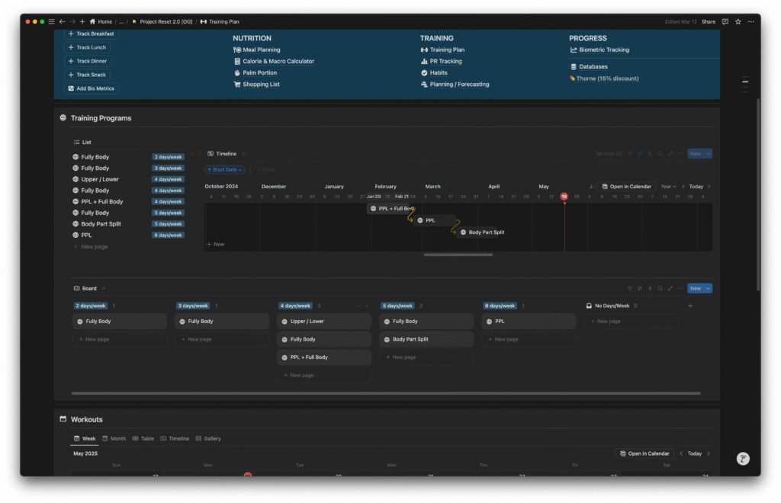Navigate back with the left arrow icon
781x503 pixels.
(x=62, y=21)
